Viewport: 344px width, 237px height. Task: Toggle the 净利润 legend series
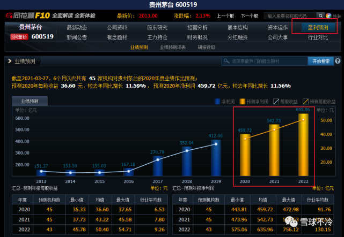click(x=224, y=102)
